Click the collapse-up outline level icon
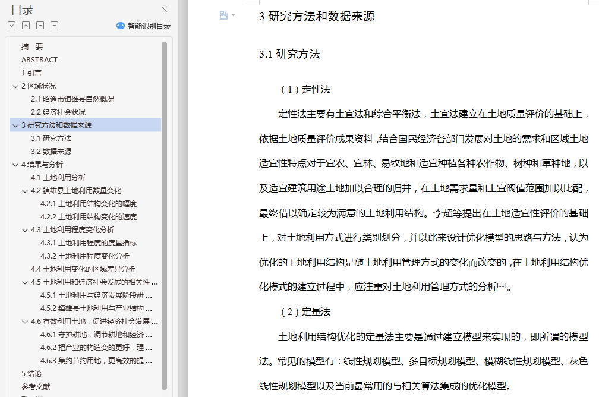Image resolution: width=599 pixels, height=397 pixels. pyautogui.click(x=26, y=26)
